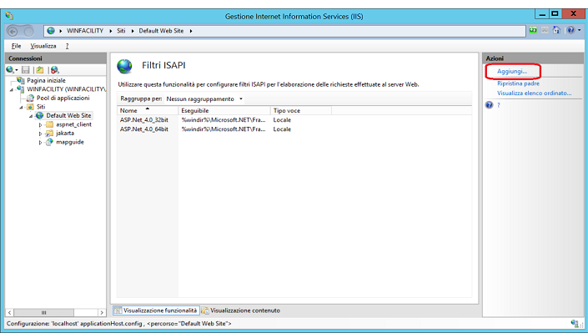588x333 pixels.
Task: Open the Help icon in top toolbar
Action: point(570,30)
